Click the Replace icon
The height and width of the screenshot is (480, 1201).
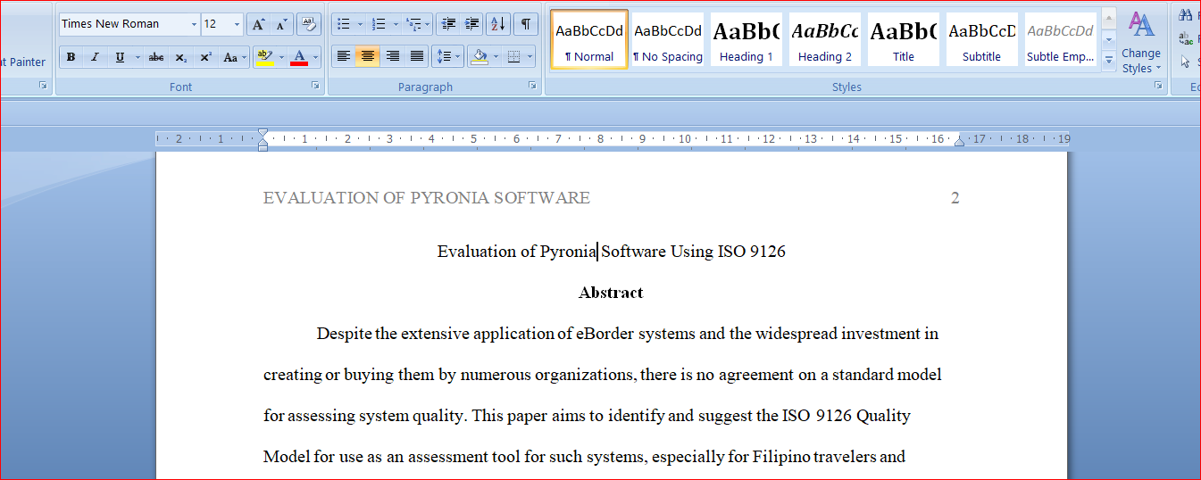1185,38
